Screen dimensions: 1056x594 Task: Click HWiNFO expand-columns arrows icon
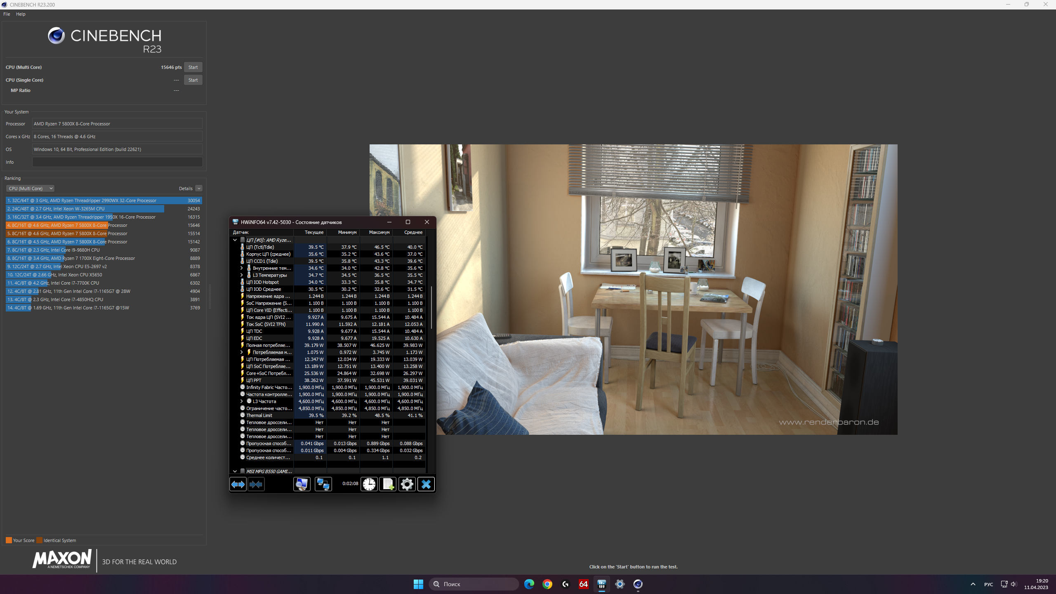tap(238, 484)
